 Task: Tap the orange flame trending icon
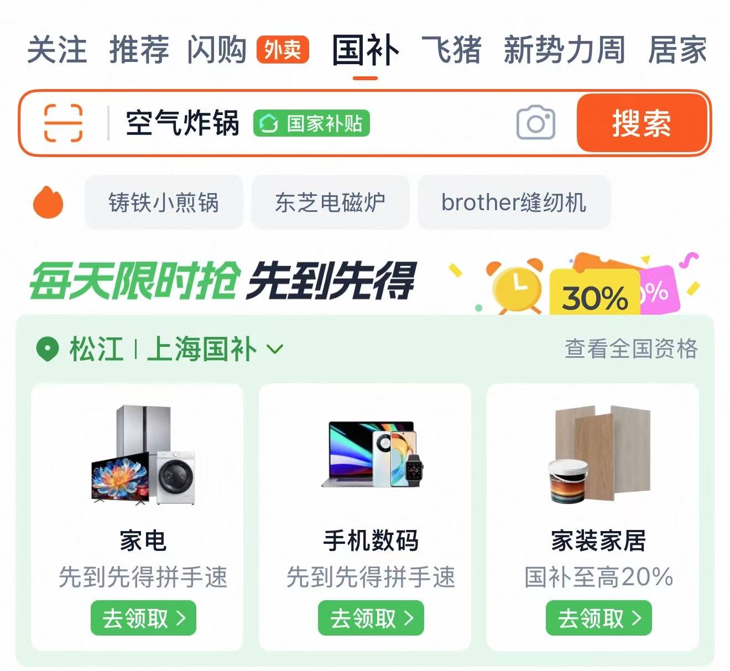point(48,202)
